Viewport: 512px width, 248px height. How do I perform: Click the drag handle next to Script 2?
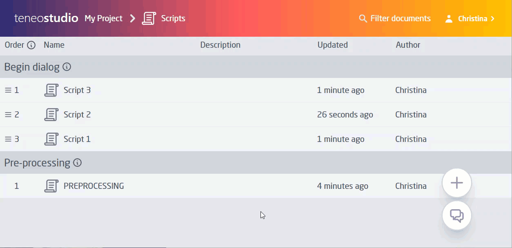click(x=7, y=114)
